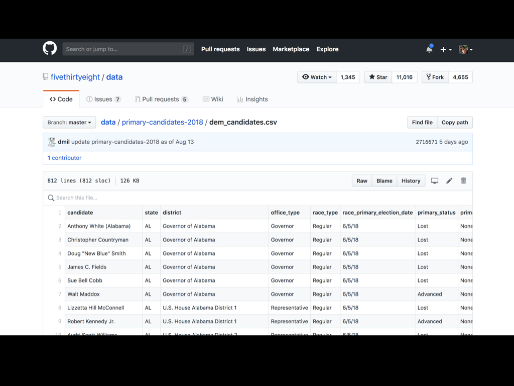Open the Branch: master dropdown
Viewport: 514px width, 386px height.
pos(69,123)
